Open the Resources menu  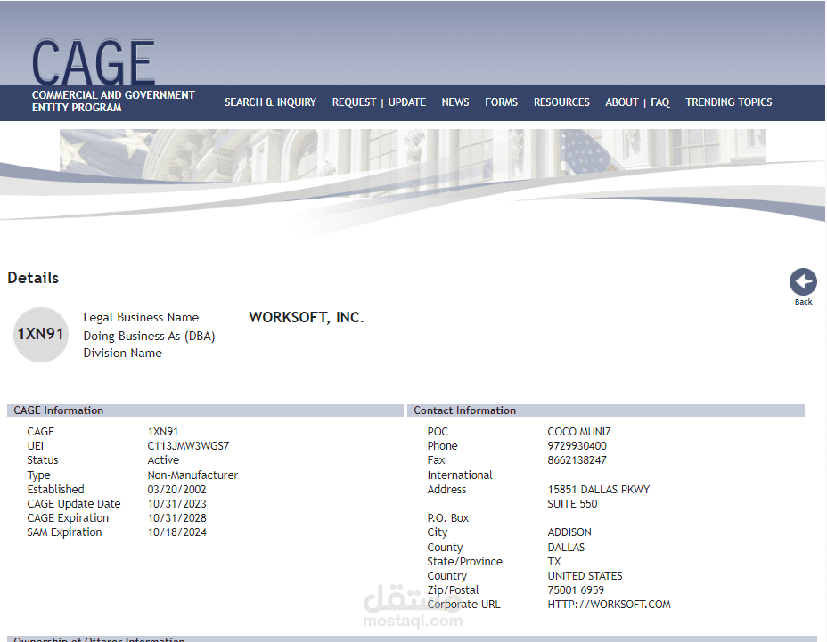point(561,102)
